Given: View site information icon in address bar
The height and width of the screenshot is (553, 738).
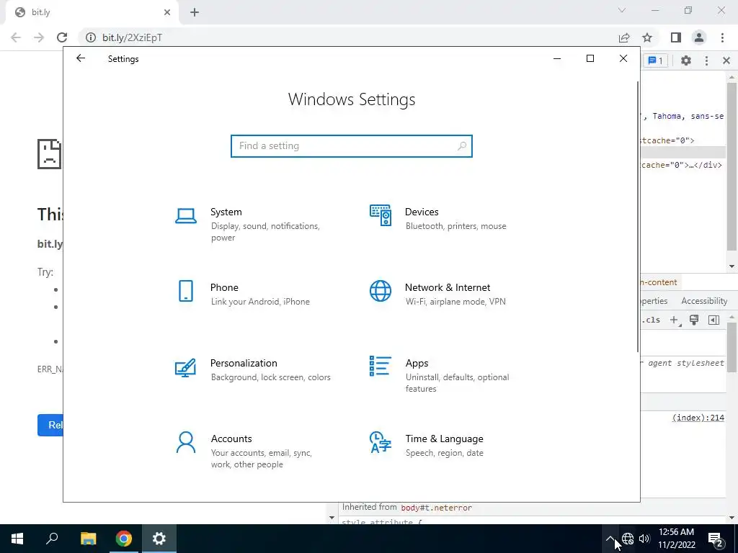Looking at the screenshot, I should click(x=90, y=37).
